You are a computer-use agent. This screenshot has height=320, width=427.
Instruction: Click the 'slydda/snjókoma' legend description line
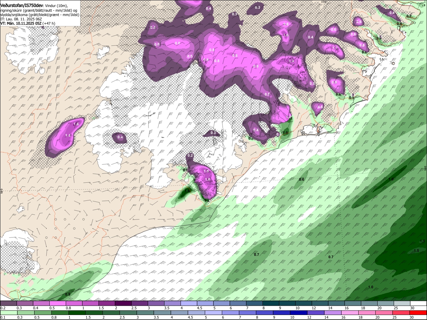tap(40, 15)
